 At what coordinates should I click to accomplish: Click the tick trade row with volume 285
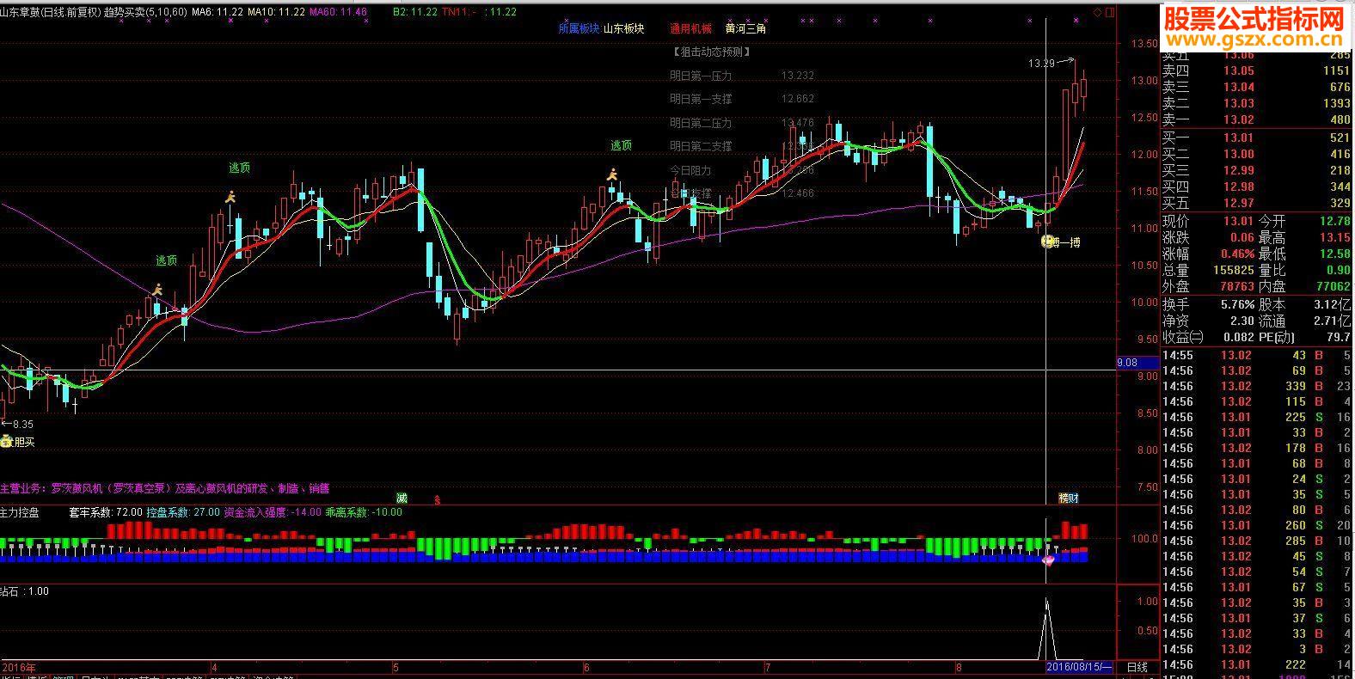pyautogui.click(x=1257, y=541)
